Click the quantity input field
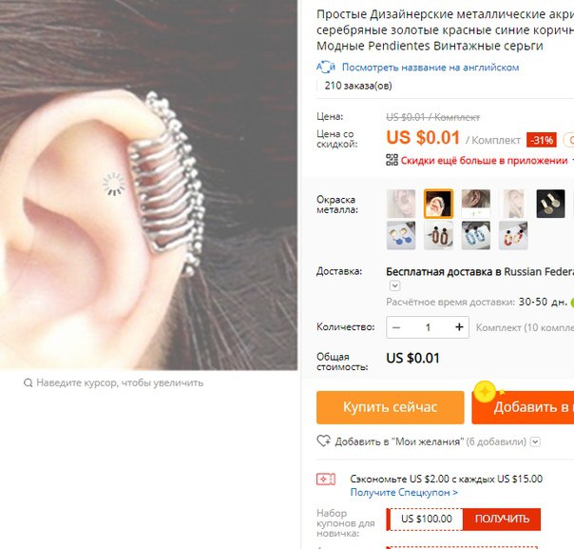574x549 pixels. [428, 327]
